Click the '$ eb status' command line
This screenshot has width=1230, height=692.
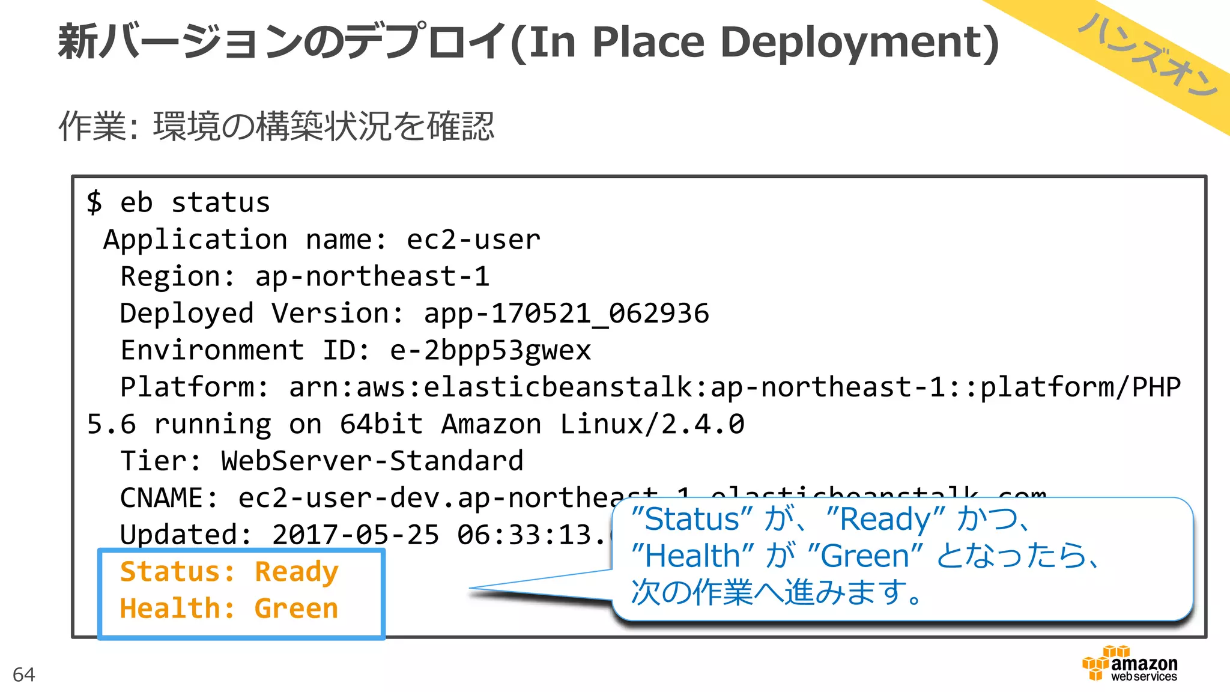[x=178, y=202]
